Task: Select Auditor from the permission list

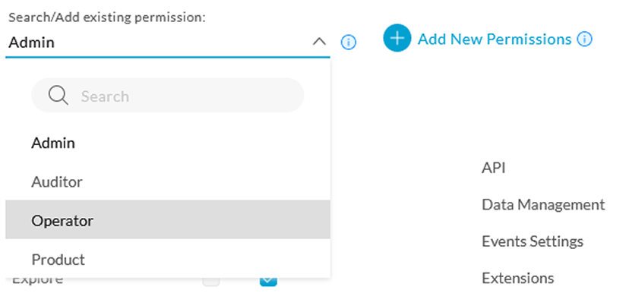Action: pos(168,182)
